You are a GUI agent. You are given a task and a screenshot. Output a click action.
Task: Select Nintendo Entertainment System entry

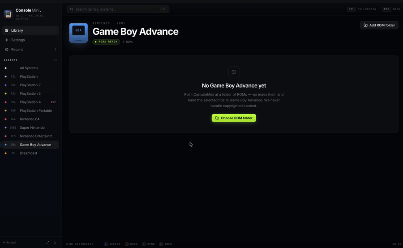(30, 136)
